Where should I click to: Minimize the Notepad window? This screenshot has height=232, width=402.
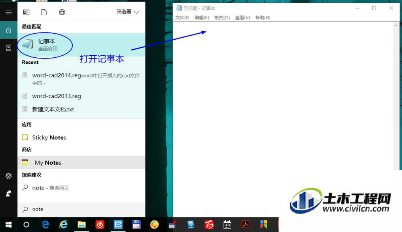click(x=357, y=8)
